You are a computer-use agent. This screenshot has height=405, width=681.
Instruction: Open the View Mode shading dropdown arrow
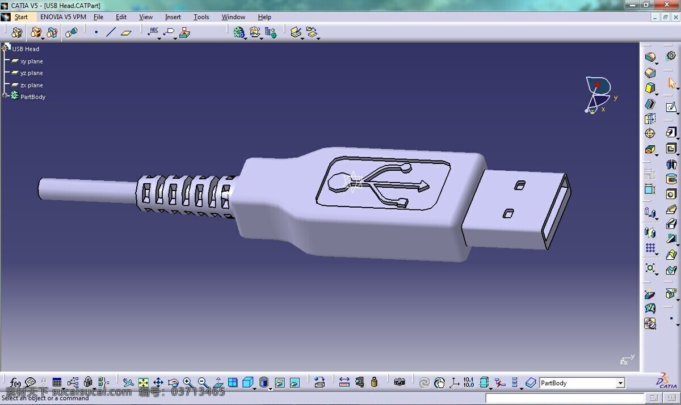coord(271,389)
